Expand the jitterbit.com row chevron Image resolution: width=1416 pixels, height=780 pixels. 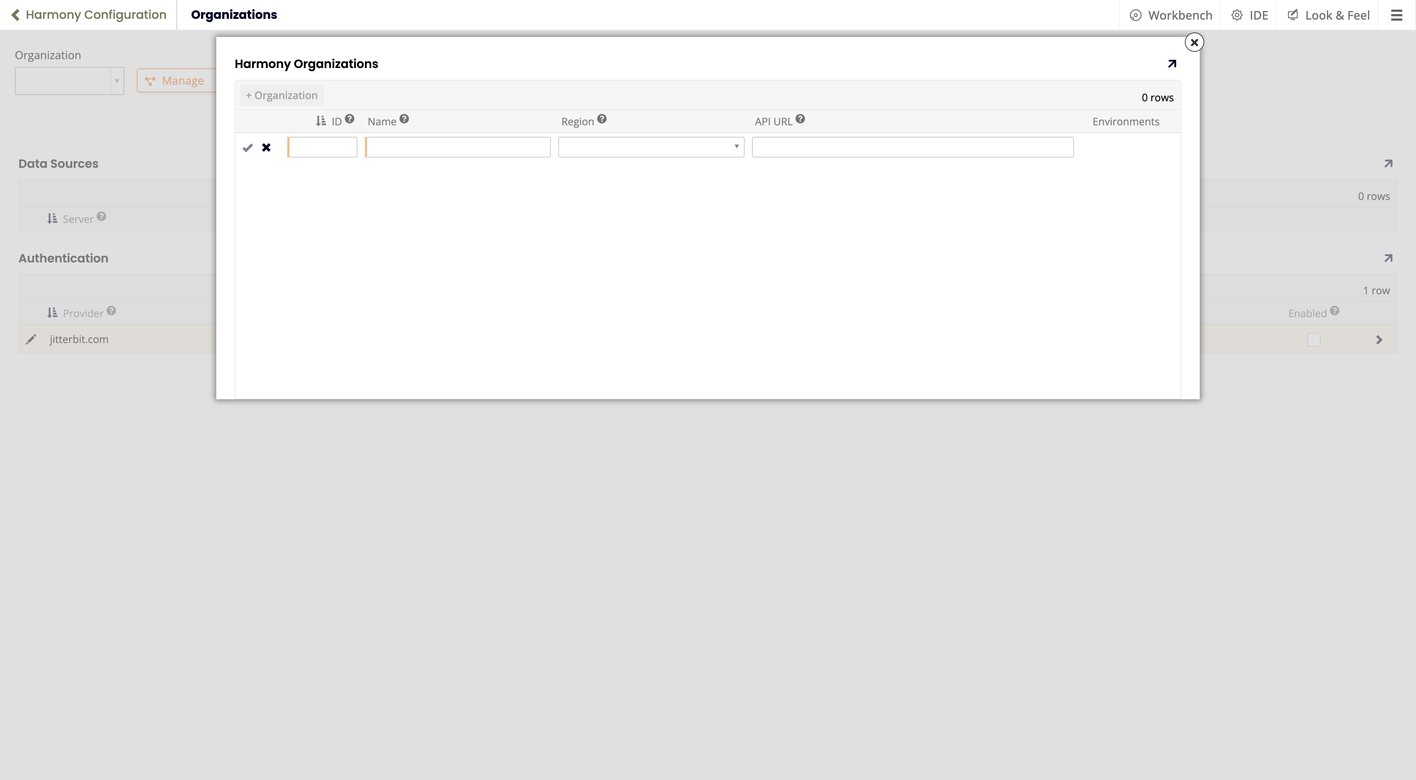pos(1379,340)
